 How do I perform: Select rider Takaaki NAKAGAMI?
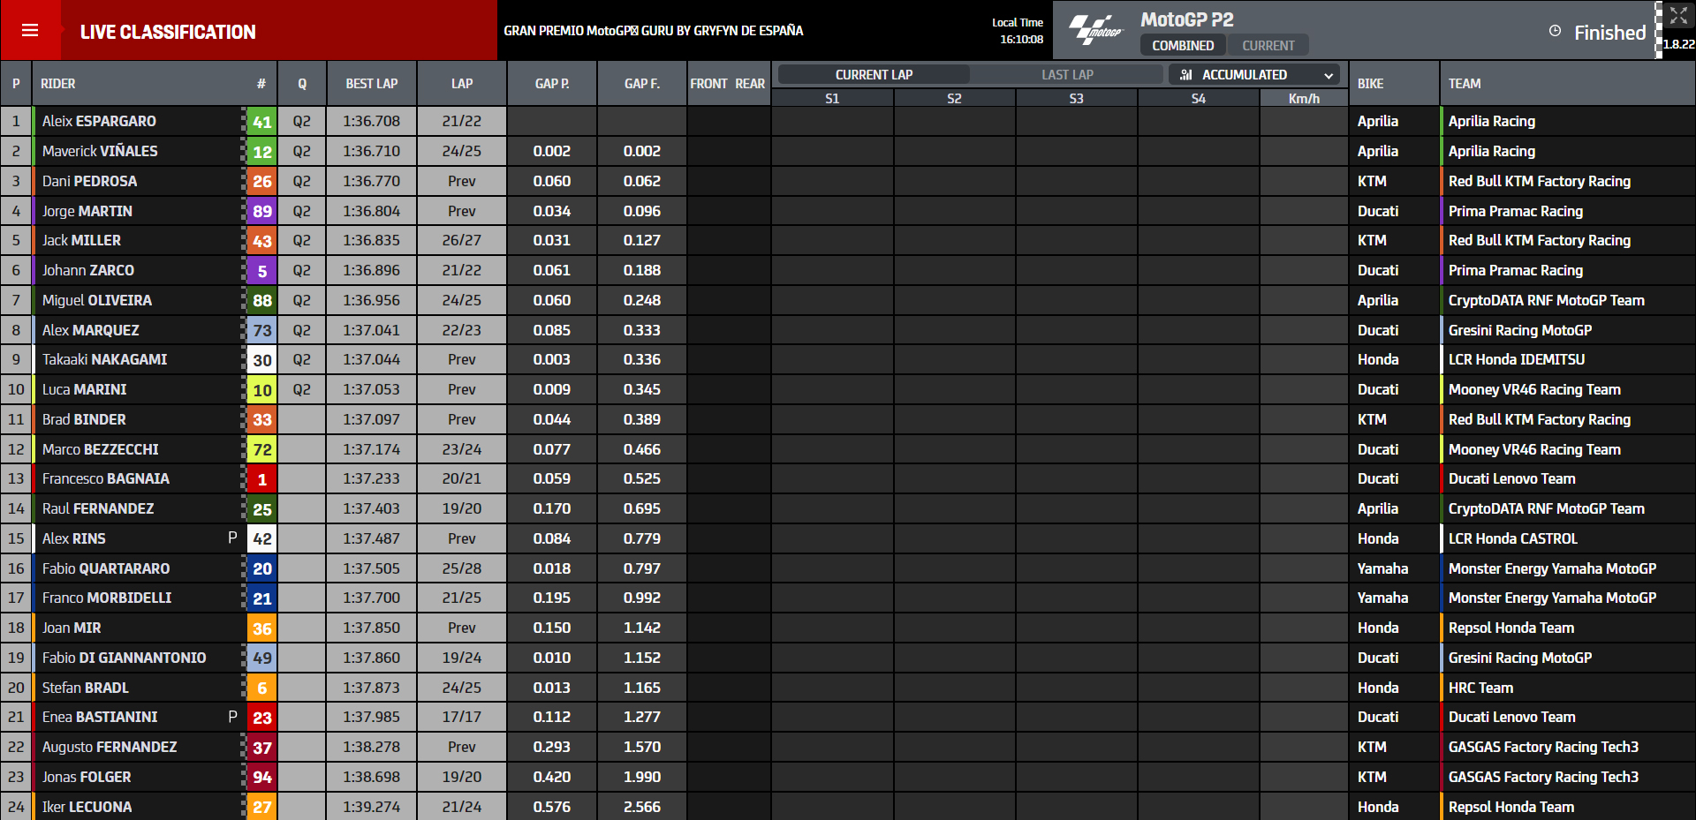pyautogui.click(x=104, y=359)
